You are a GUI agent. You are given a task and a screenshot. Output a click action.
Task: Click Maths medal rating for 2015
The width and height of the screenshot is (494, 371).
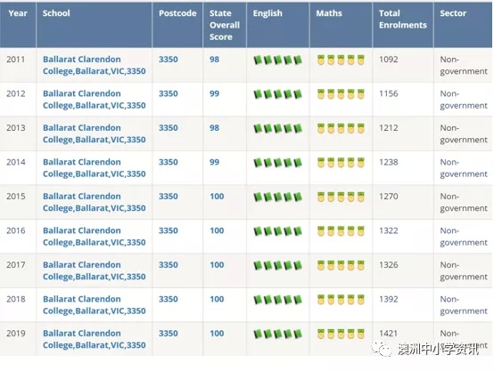click(x=341, y=197)
